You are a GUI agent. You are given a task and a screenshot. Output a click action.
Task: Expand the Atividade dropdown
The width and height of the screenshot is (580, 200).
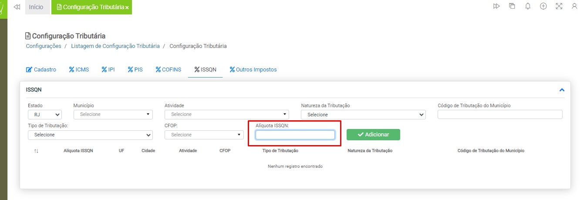tap(226, 115)
